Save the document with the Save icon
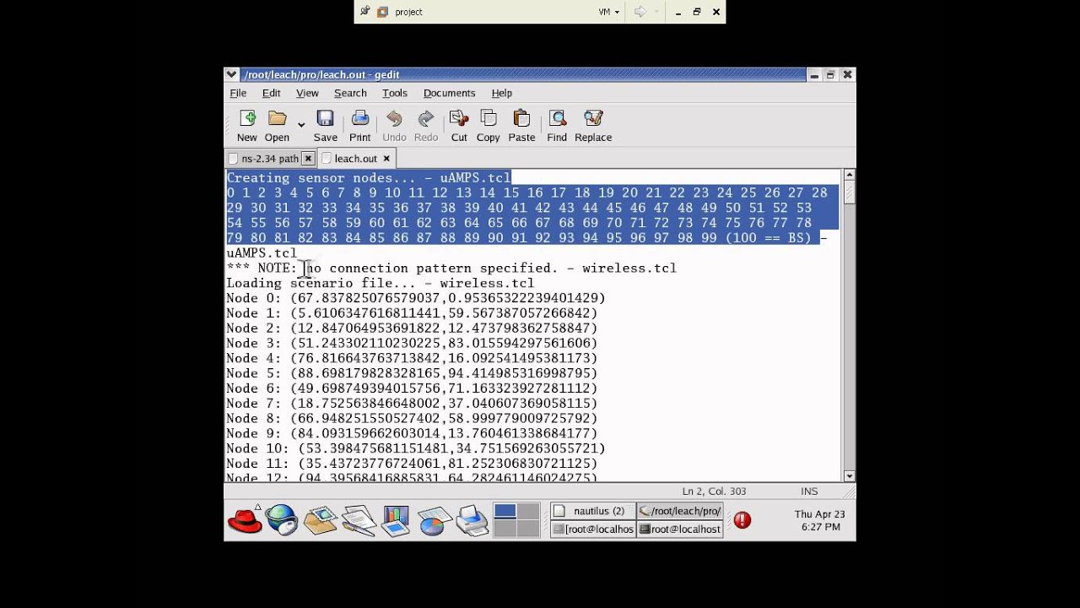Viewport: 1080px width, 608px height. tap(325, 118)
